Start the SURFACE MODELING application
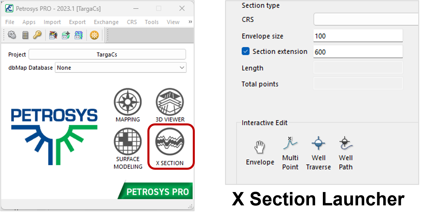 point(127,142)
